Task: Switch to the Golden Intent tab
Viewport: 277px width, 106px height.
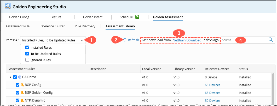Action: point(93,17)
